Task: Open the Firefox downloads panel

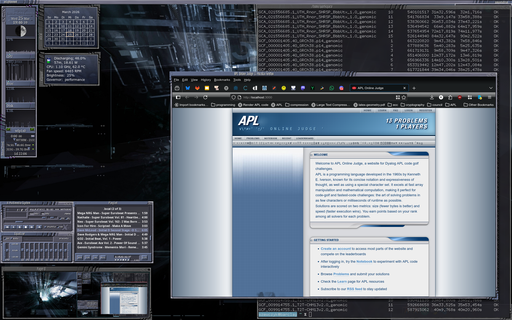Action: coord(432,97)
